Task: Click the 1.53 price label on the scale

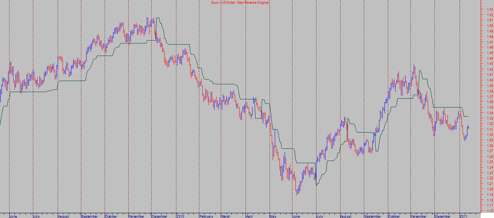Action: (x=490, y=9)
